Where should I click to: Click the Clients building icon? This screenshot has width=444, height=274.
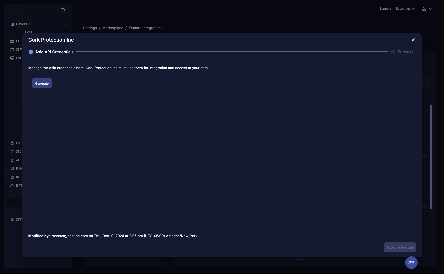point(12,41)
